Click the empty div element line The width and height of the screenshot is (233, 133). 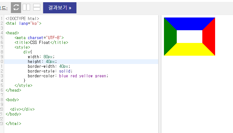[x=22, y=109]
